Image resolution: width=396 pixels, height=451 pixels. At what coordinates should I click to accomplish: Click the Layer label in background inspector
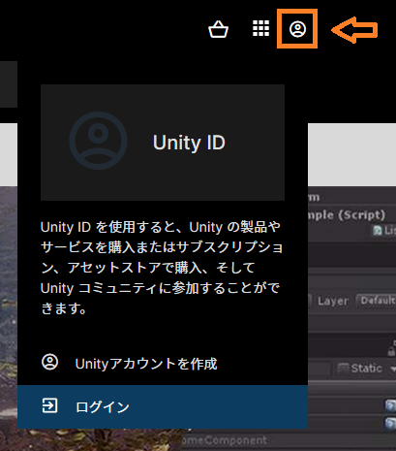tap(333, 301)
